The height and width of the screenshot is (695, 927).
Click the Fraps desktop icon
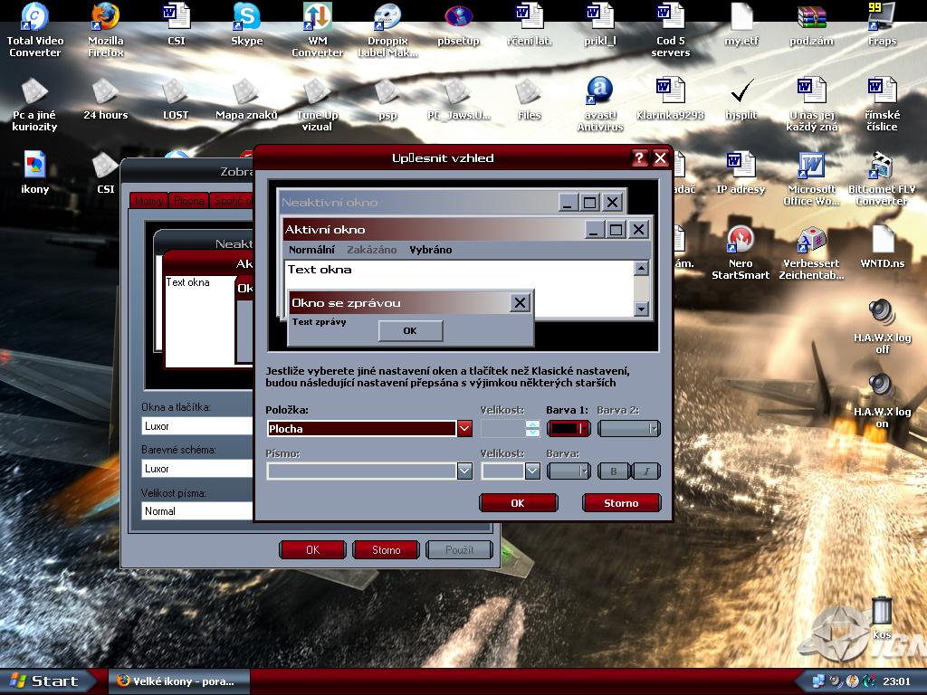[x=882, y=18]
